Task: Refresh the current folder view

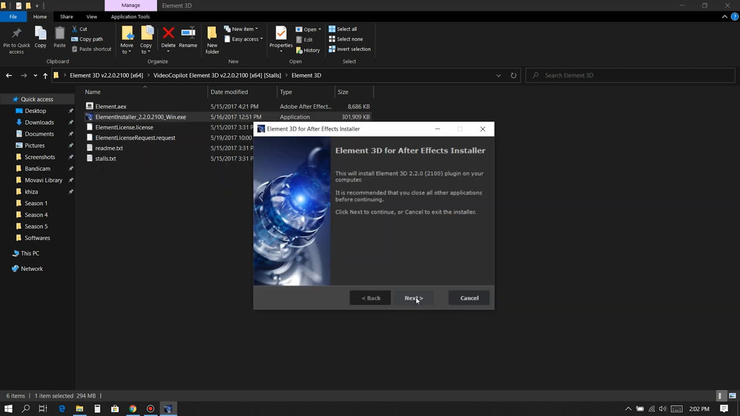Action: point(513,75)
